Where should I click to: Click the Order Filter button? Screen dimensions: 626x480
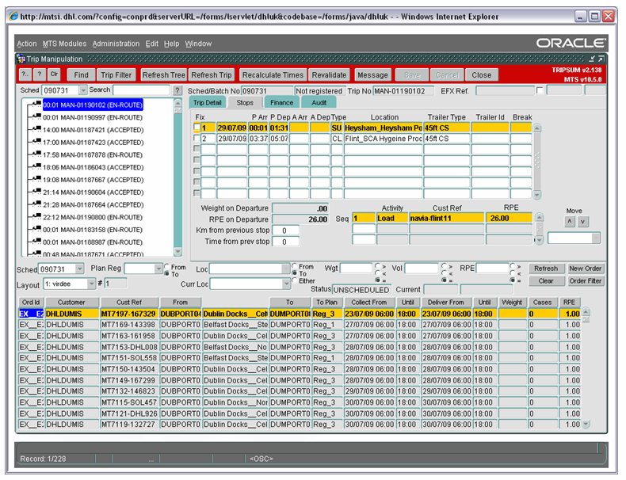pyautogui.click(x=585, y=280)
